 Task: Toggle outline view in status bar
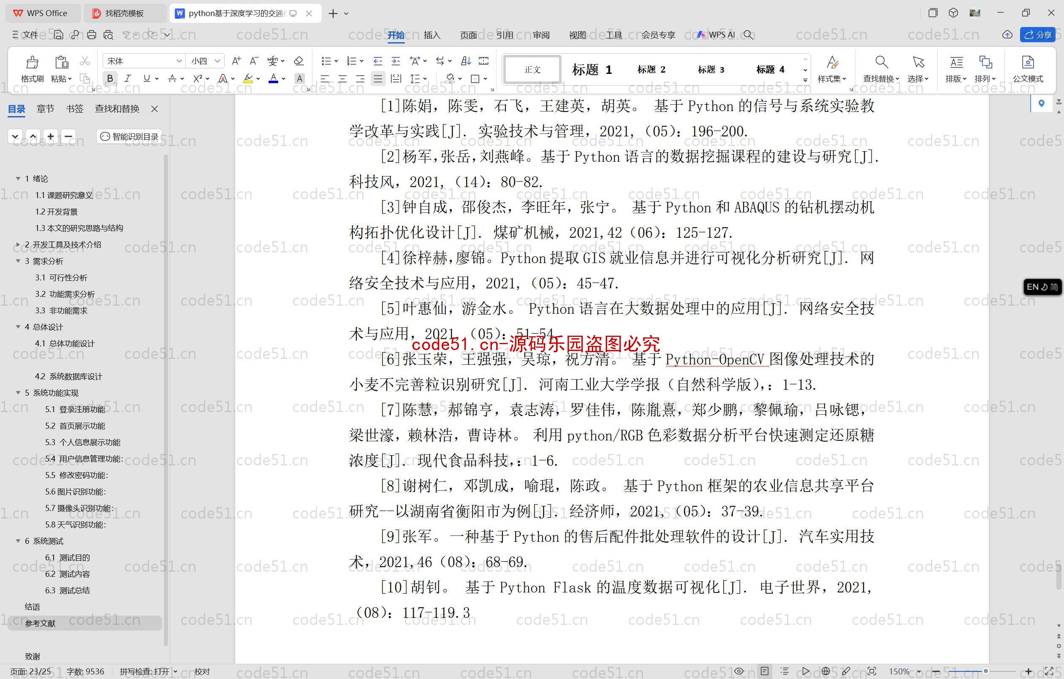click(x=785, y=671)
